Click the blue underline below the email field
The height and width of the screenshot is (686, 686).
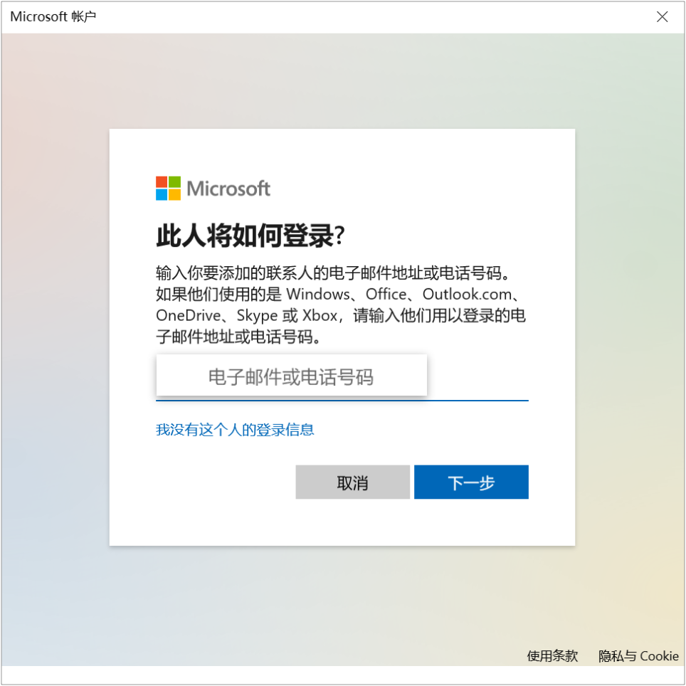pyautogui.click(x=342, y=401)
